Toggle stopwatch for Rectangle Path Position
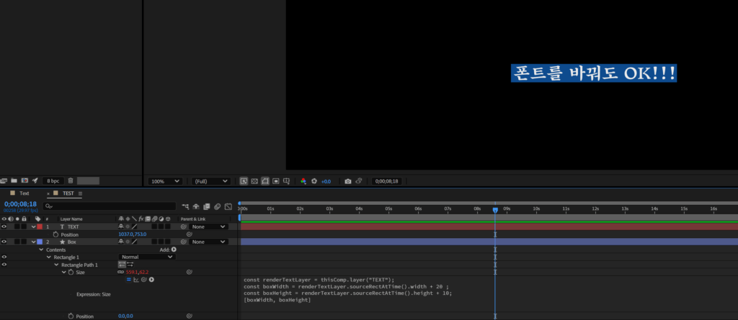The width and height of the screenshot is (738, 320). click(71, 316)
